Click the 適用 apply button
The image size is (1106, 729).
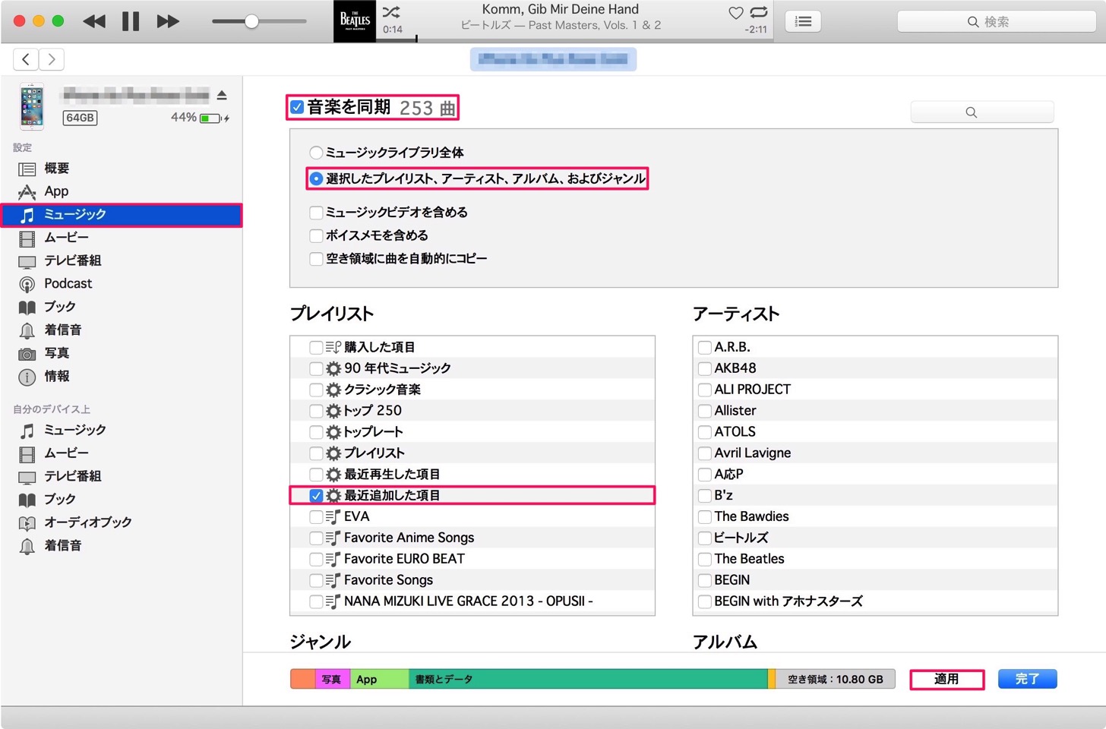[946, 679]
